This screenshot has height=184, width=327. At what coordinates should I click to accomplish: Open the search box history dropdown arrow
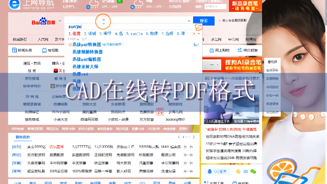pos(189,21)
